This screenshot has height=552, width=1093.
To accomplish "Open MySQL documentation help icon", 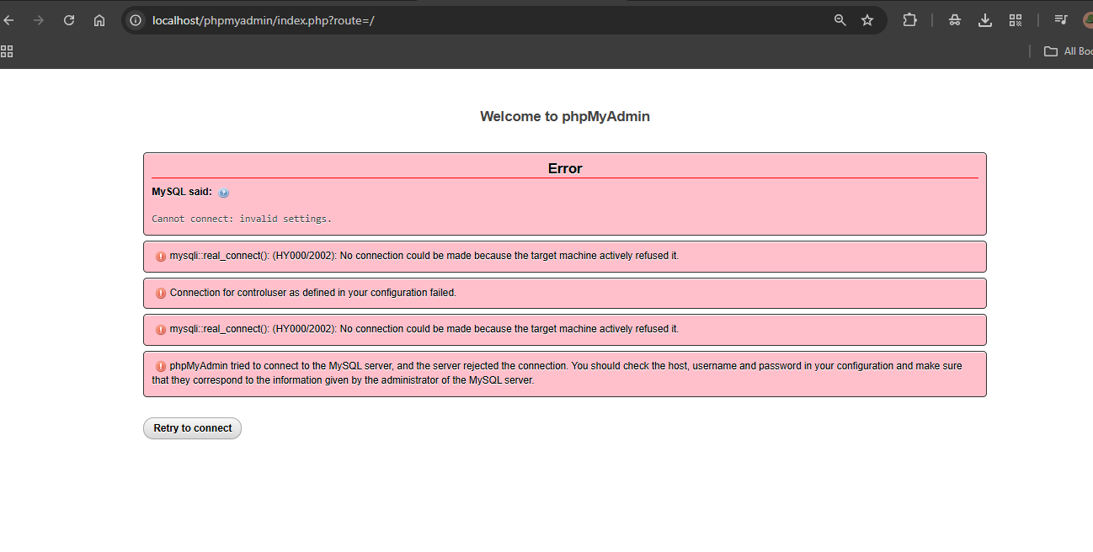I will point(223,193).
